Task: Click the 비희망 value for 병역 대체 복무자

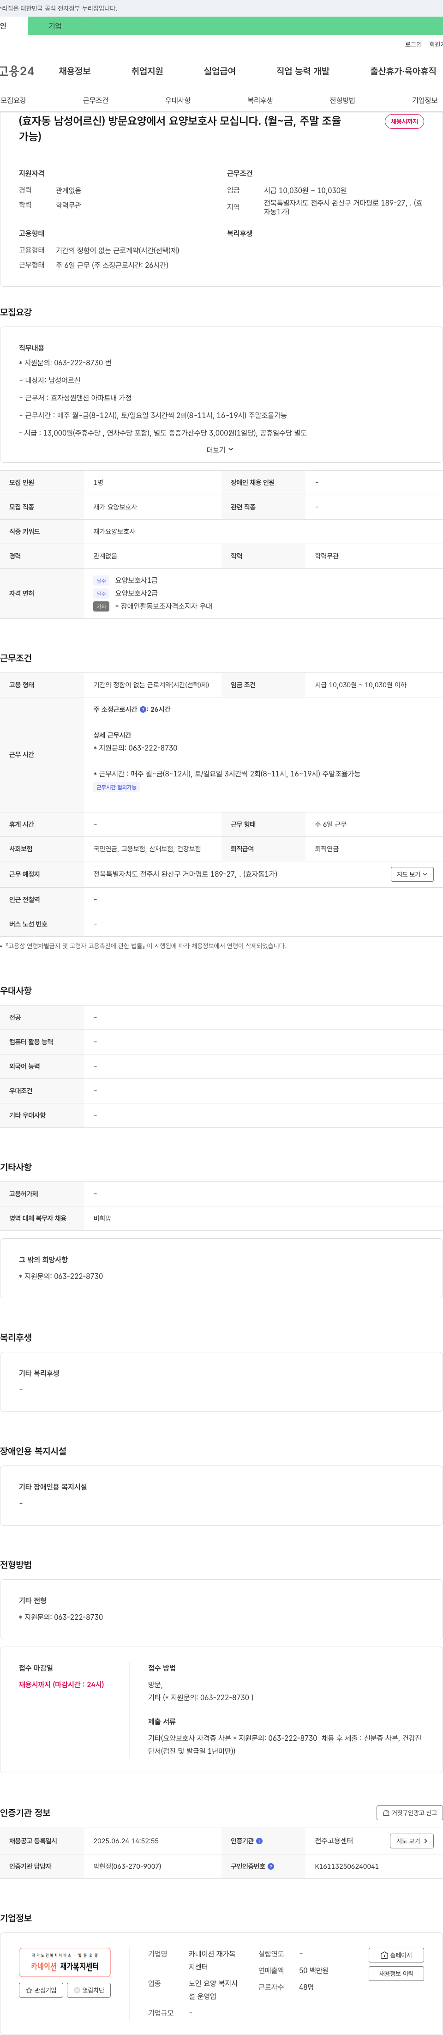Action: (x=102, y=1218)
